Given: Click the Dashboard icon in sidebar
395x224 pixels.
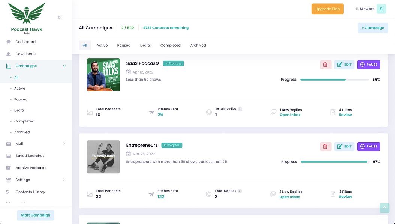Looking at the screenshot, I should pyautogui.click(x=9, y=42).
